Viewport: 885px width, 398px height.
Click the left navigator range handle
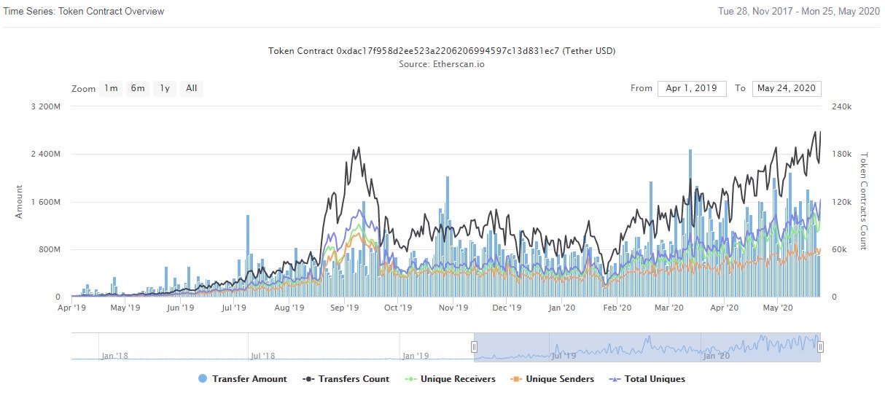click(x=474, y=347)
